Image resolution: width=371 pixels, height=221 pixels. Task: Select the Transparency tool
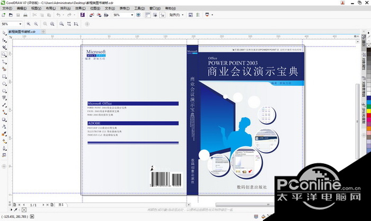tap(4, 126)
